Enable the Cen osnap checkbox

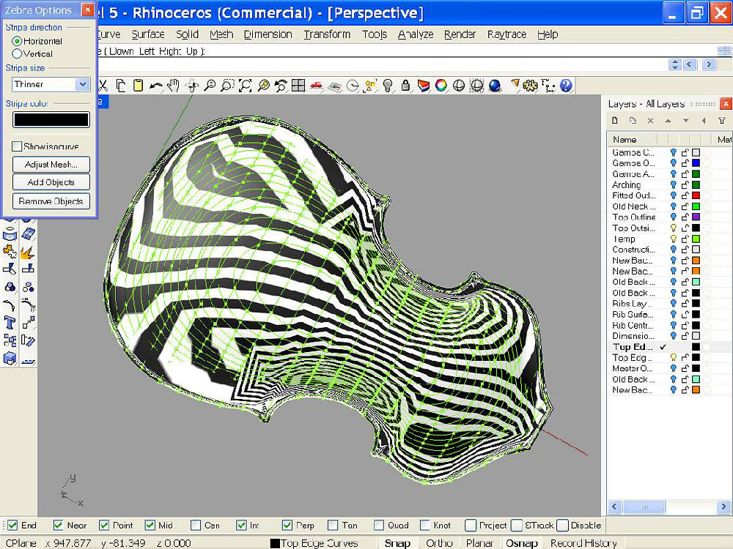click(196, 525)
